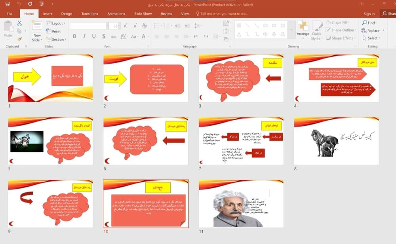Increase the font size with the larger A
This screenshot has width=396, height=244.
[126, 26]
